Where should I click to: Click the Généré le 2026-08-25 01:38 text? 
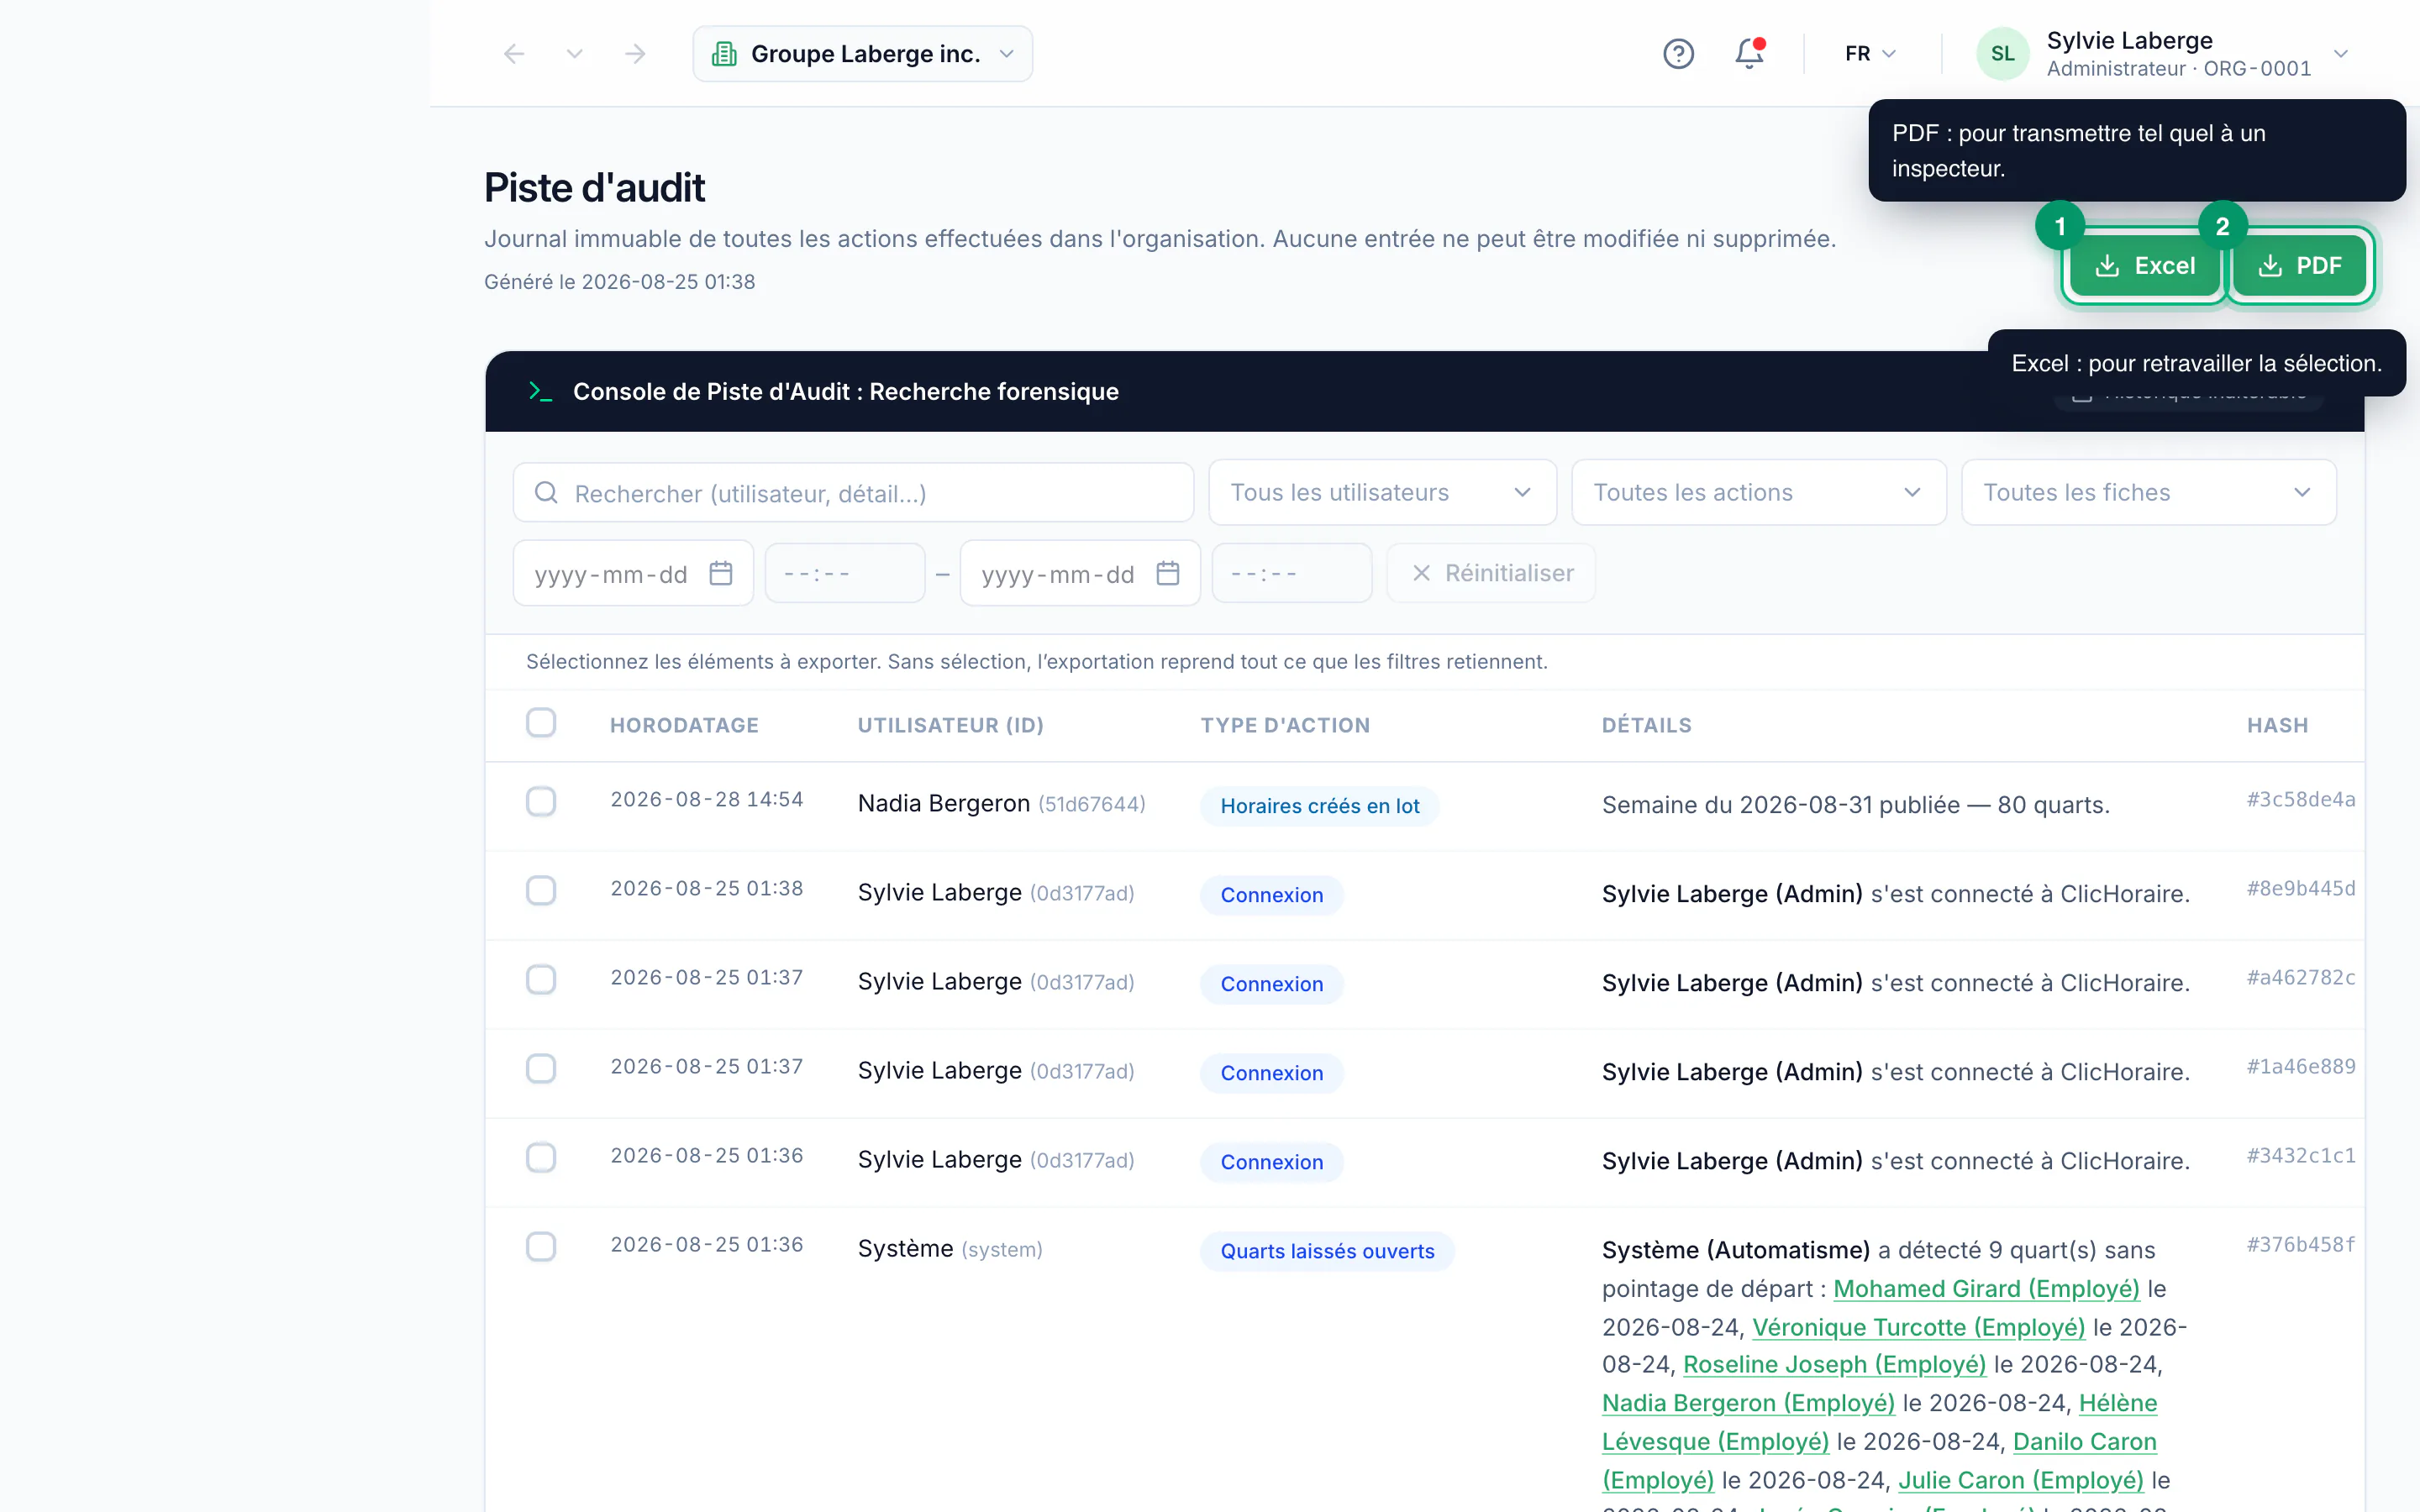619,283
